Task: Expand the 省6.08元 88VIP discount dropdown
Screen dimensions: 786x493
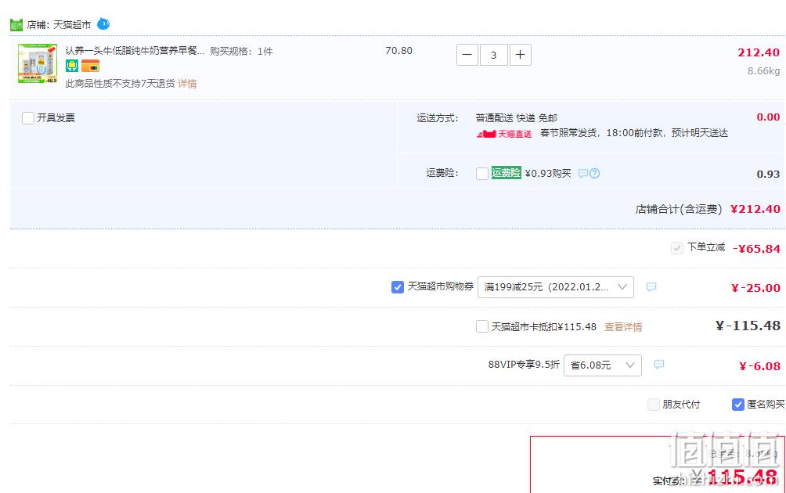Action: tap(603, 365)
